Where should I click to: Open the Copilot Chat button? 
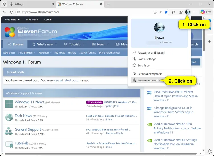206,12
